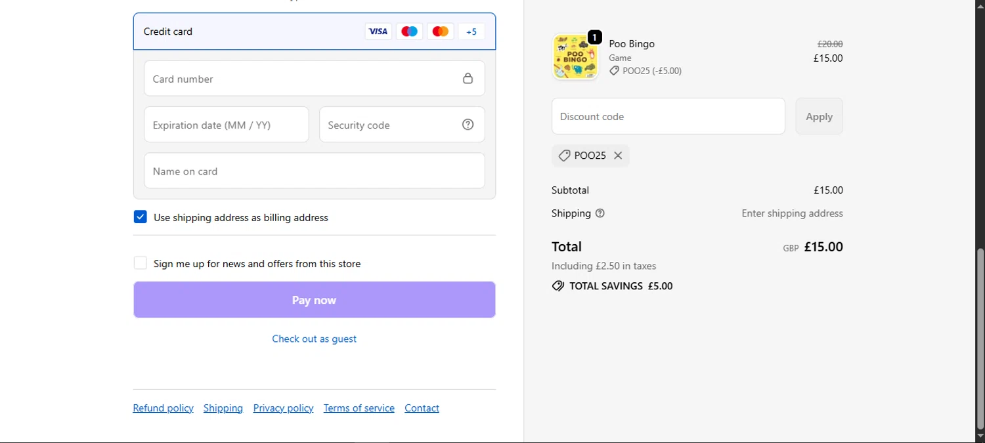Click the tag icon beside POO25 (-£5.00)
The height and width of the screenshot is (443, 985).
tap(614, 71)
